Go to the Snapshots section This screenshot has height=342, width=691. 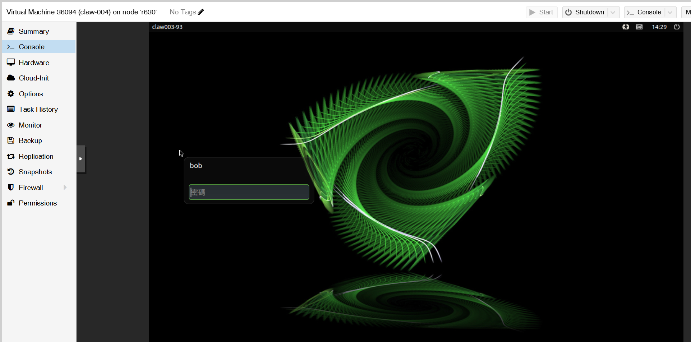[35, 172]
